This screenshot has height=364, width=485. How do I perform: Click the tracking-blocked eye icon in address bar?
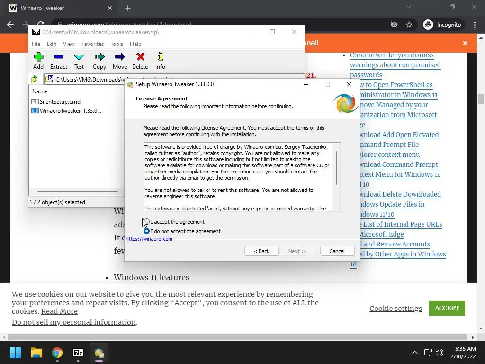(x=394, y=25)
